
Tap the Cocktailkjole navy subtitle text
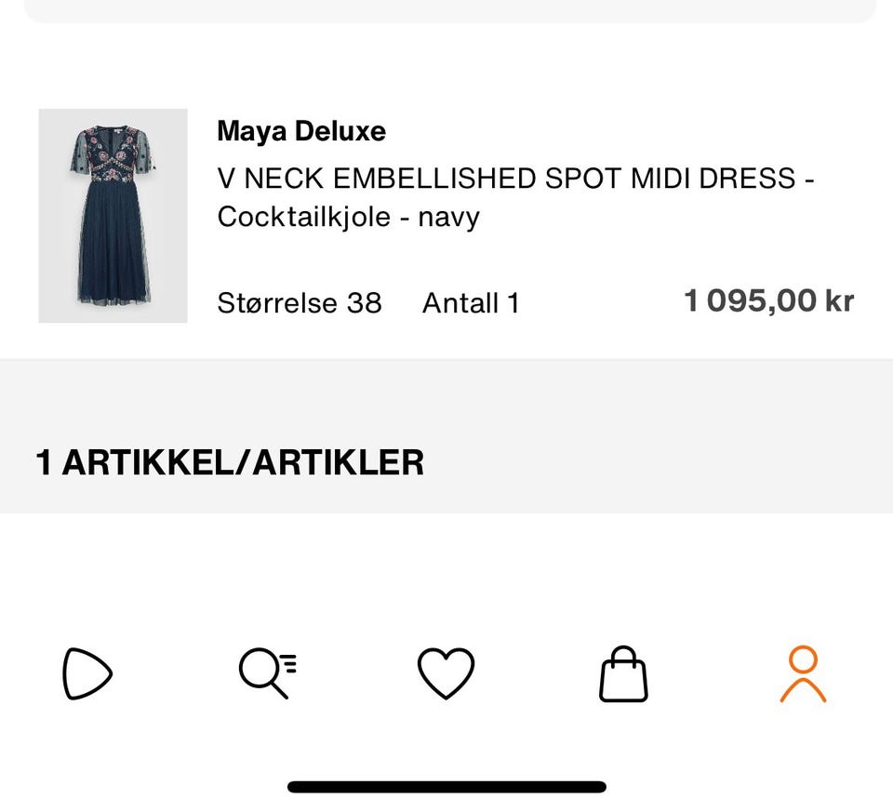pyautogui.click(x=348, y=217)
